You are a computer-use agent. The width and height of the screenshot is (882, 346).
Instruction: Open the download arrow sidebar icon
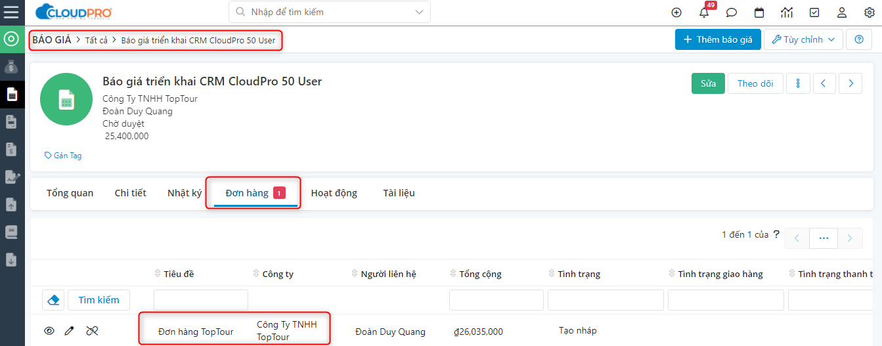pyautogui.click(x=11, y=259)
